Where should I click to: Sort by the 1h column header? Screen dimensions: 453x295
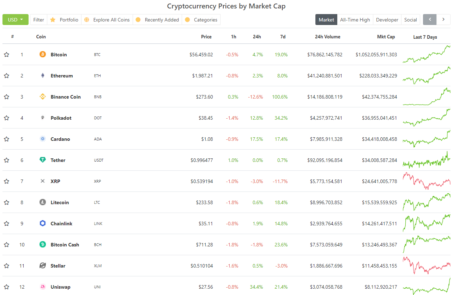234,37
